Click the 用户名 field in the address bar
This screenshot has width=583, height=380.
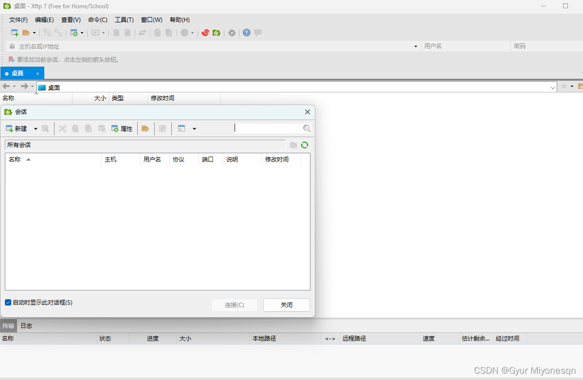tap(466, 46)
